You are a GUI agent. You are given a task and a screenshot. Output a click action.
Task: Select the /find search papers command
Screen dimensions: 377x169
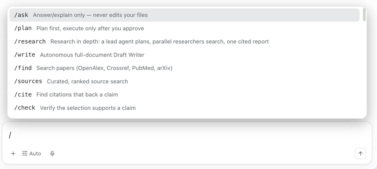click(x=184, y=68)
